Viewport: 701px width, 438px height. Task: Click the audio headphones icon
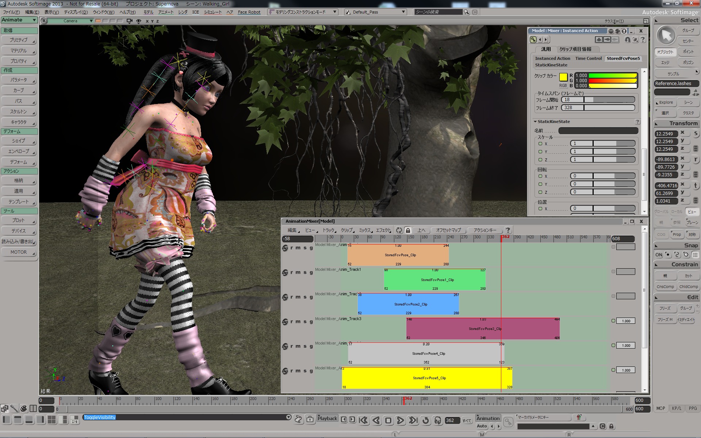[x=437, y=420]
